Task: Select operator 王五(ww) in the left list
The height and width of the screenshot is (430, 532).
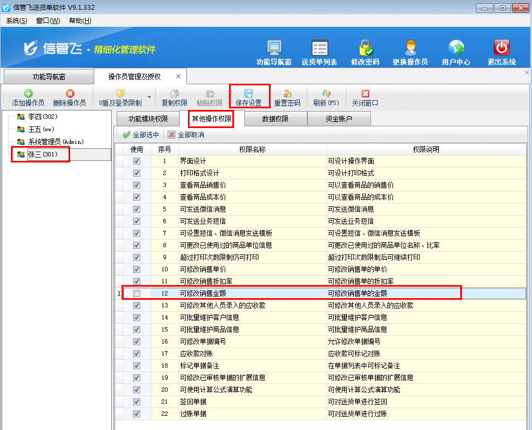Action: (x=41, y=129)
